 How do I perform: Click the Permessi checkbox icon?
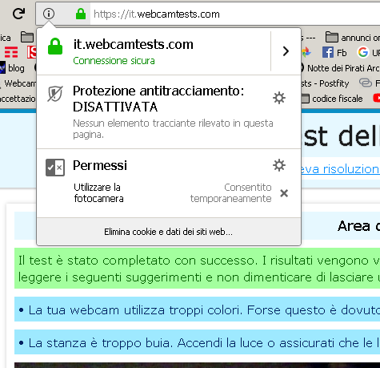point(55,168)
